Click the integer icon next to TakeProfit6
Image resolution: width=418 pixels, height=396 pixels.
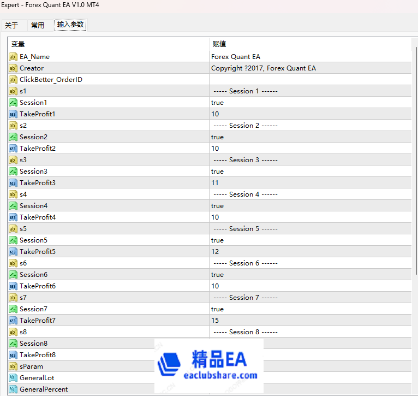pyautogui.click(x=13, y=286)
